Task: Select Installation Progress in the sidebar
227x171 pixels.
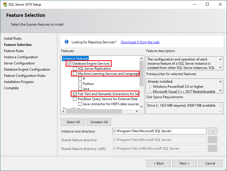Action: click(x=19, y=82)
